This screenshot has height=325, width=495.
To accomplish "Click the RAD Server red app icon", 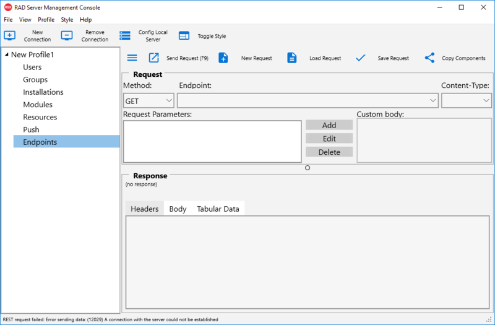I will coord(8,7).
